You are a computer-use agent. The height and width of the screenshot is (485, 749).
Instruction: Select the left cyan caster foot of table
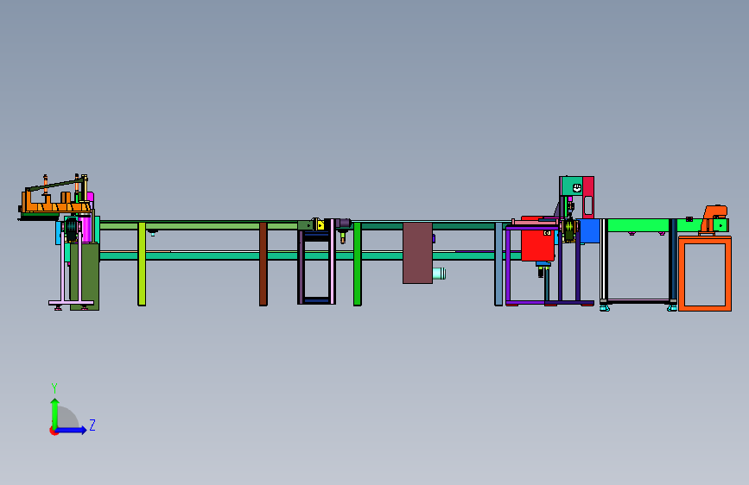pyautogui.click(x=605, y=308)
